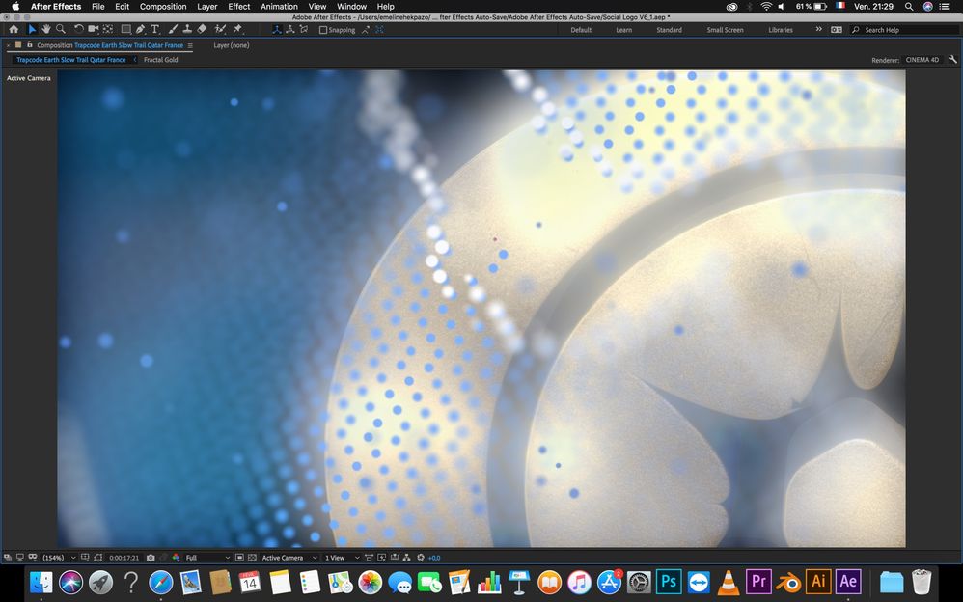
Task: Open the 154% magnification dropdown
Action: tap(59, 558)
